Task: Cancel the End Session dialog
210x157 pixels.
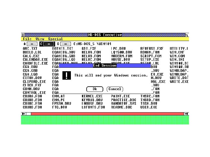Action: (115, 89)
